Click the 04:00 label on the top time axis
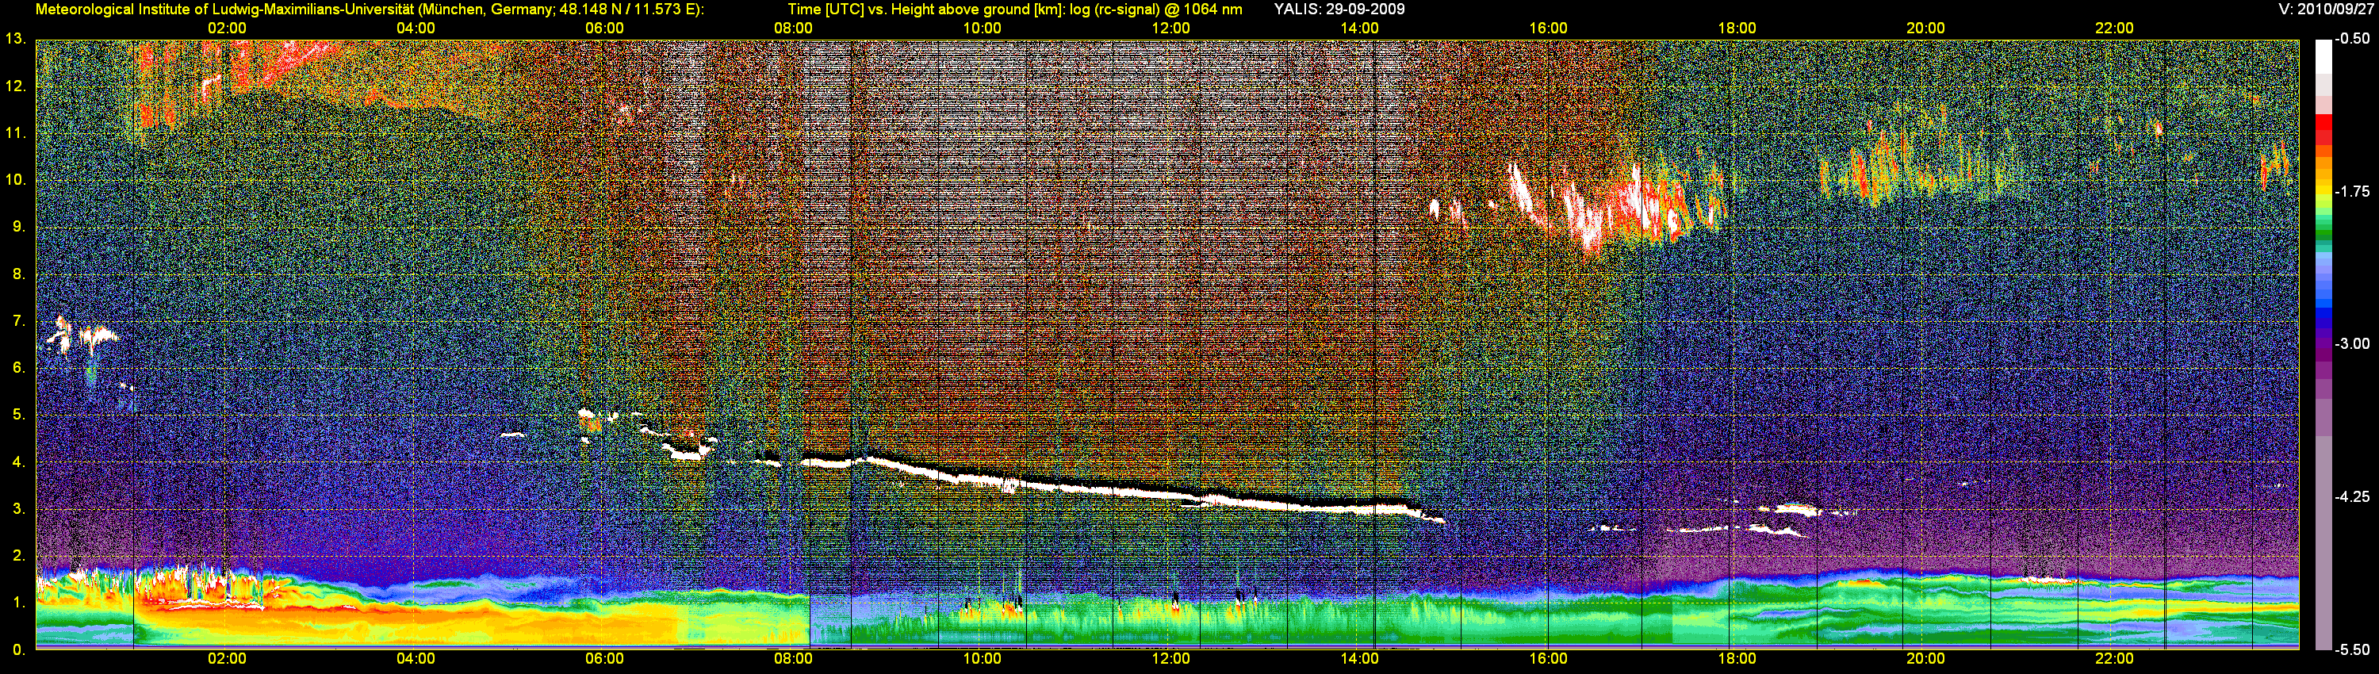The image size is (2379, 674). [x=416, y=29]
